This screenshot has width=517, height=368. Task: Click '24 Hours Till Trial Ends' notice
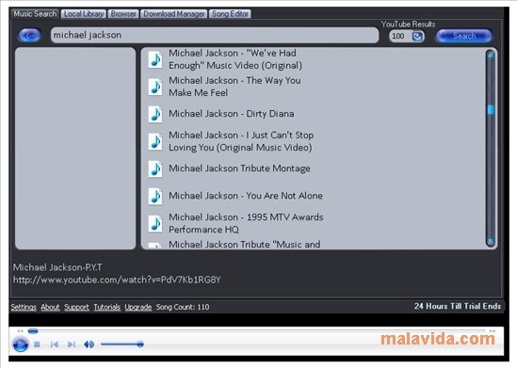tap(458, 306)
